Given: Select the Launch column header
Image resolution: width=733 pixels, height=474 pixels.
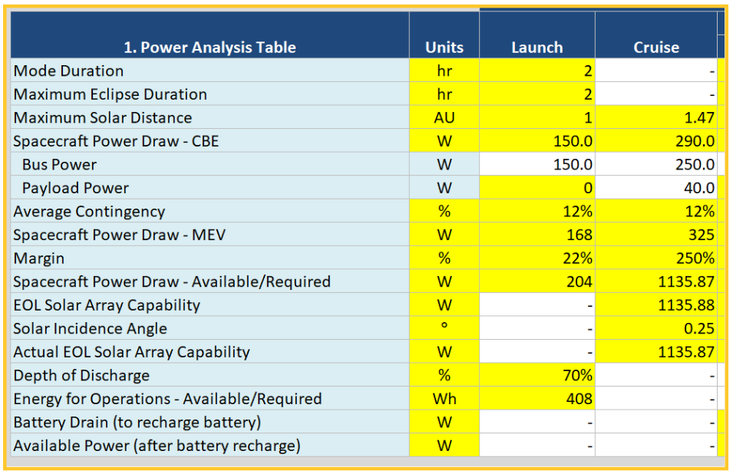Looking at the screenshot, I should tap(537, 47).
